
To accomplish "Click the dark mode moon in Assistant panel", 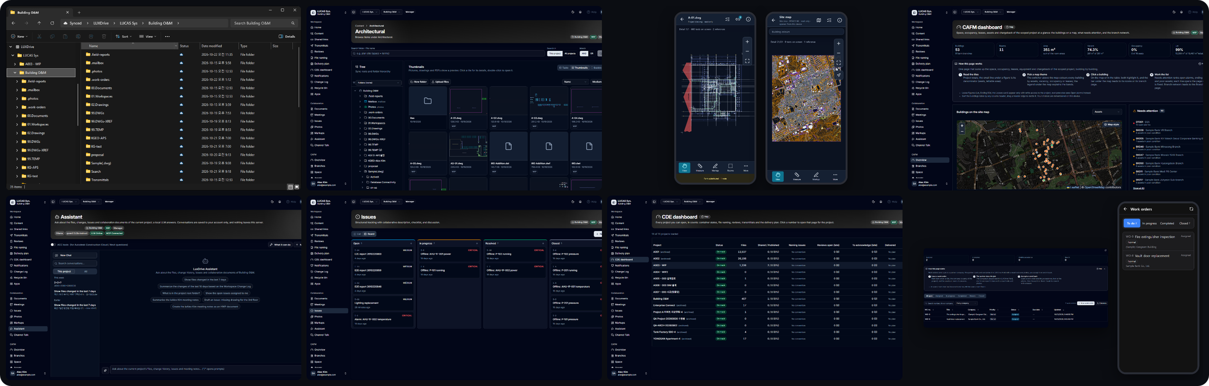I will [272, 202].
